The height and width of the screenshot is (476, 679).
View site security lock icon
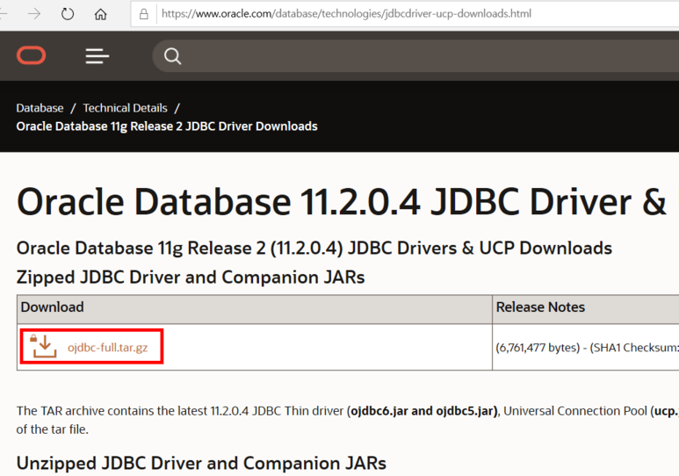[x=144, y=14]
